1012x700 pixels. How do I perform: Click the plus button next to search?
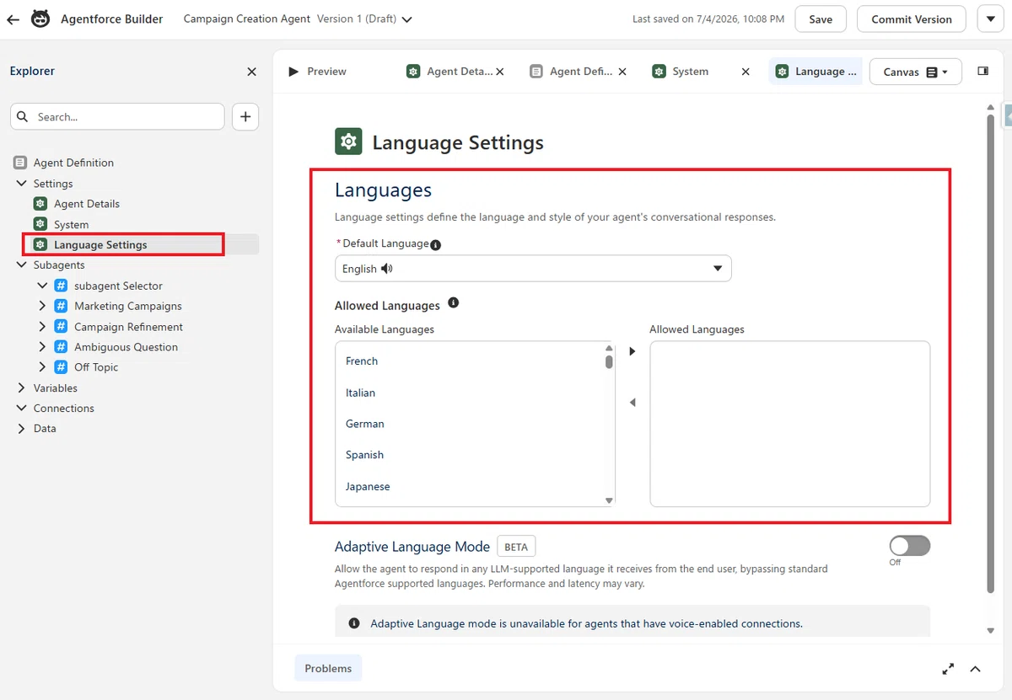click(x=245, y=117)
